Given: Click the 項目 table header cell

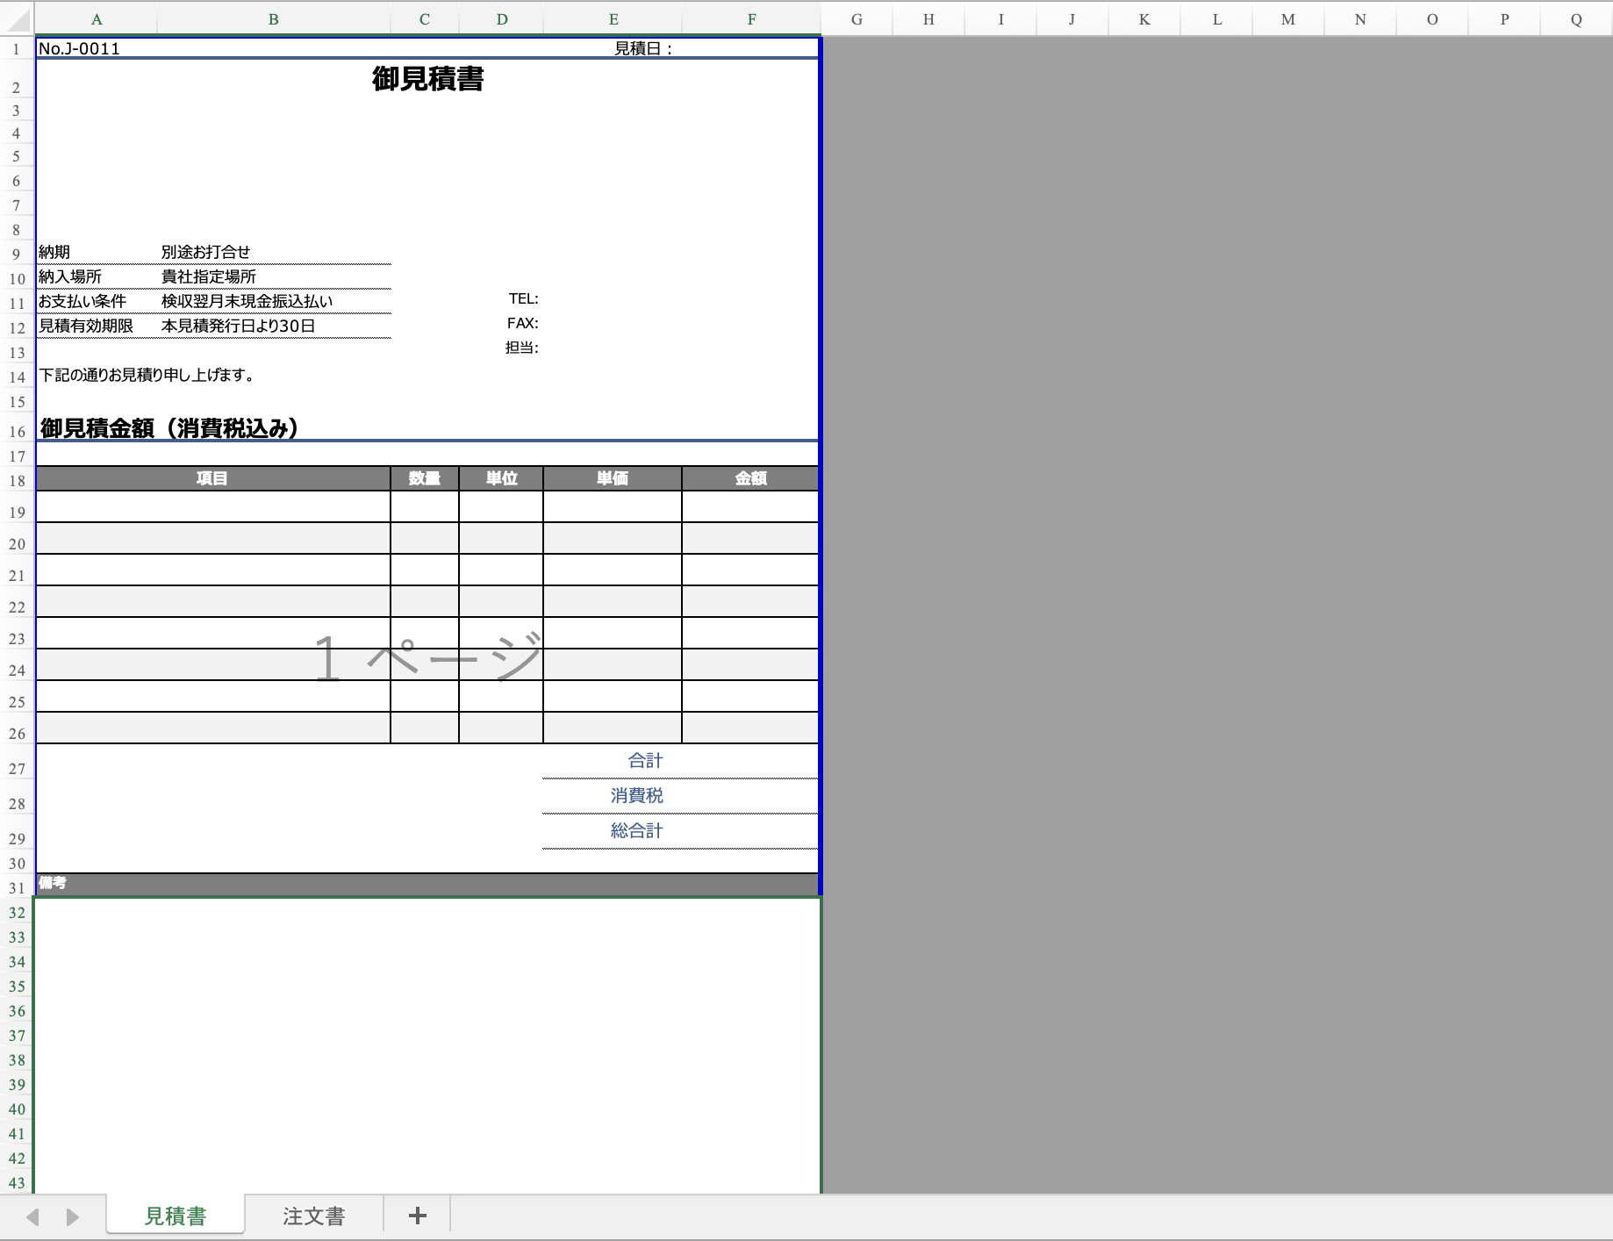Looking at the screenshot, I should click(x=212, y=478).
